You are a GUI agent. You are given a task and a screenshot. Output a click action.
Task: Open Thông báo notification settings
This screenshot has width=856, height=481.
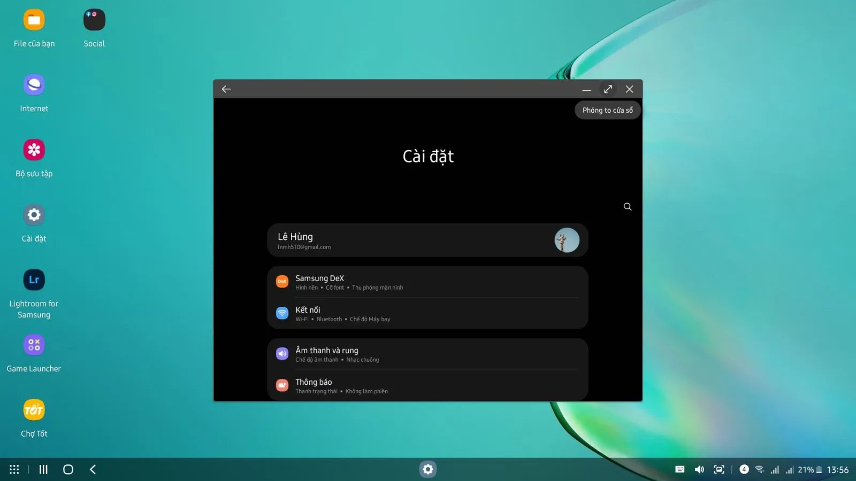tap(428, 386)
